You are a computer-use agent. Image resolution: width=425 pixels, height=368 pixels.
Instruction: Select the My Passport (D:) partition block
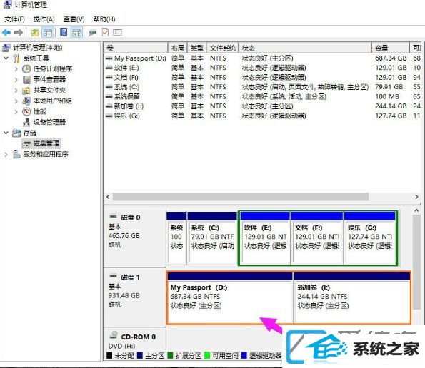tap(230, 297)
